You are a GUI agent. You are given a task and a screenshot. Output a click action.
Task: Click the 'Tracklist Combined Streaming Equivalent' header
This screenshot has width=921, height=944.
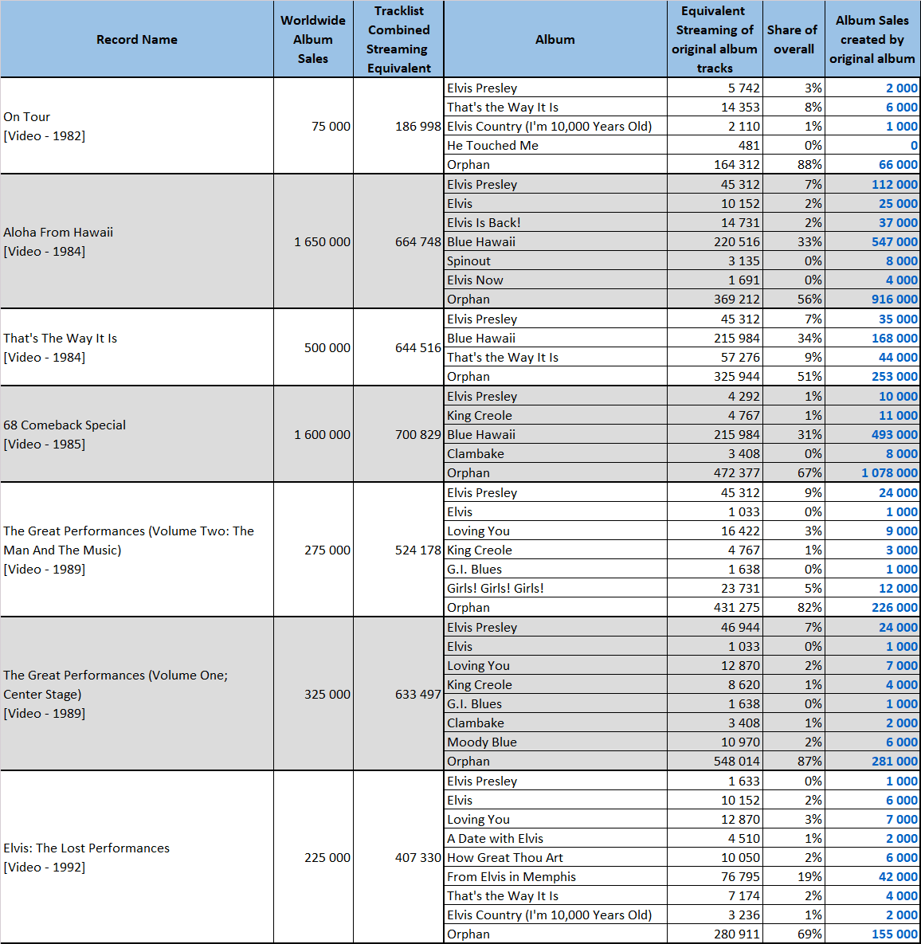pos(398,39)
